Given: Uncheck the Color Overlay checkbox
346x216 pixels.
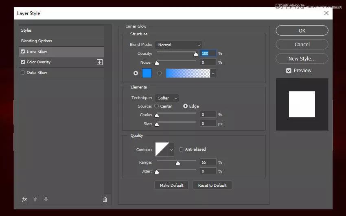Looking at the screenshot, I should click(23, 62).
